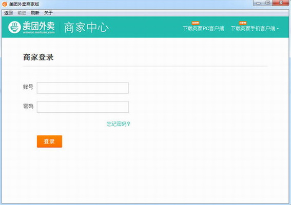Open the 忘记密码? link
Image resolution: width=291 pixels, height=205 pixels.
(119, 124)
